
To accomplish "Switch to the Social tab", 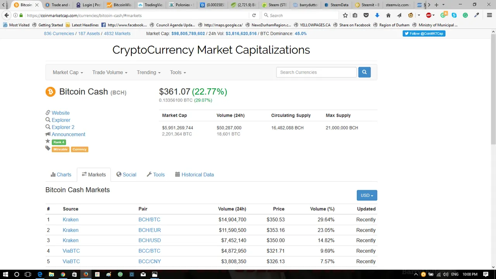I will [x=126, y=175].
